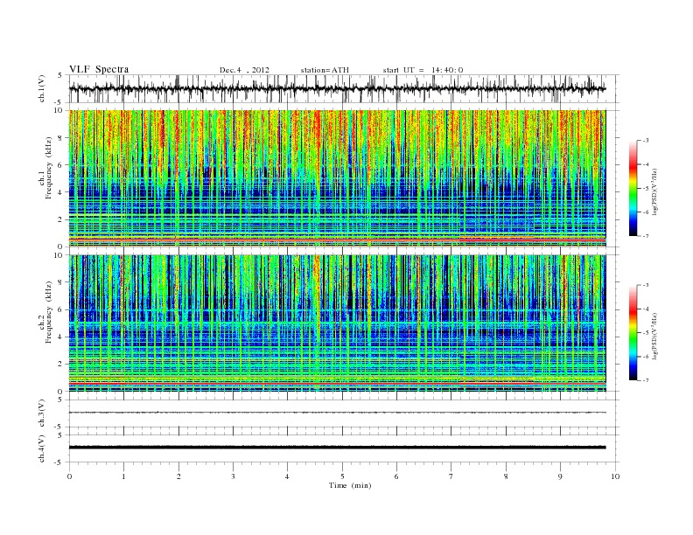Click the ch.3 flat waveform trace
Screen dimensions: 693x535
[x=338, y=413]
